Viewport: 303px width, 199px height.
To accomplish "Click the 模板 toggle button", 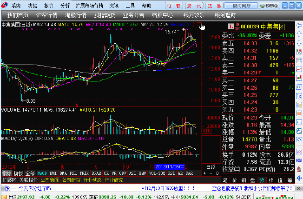I will 19,173.
